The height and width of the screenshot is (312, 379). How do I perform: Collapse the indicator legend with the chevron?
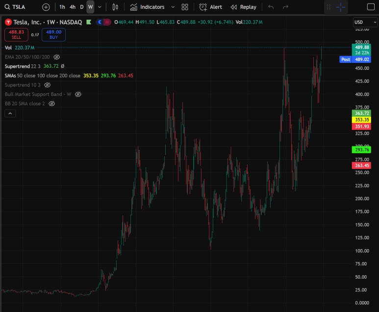point(10,113)
